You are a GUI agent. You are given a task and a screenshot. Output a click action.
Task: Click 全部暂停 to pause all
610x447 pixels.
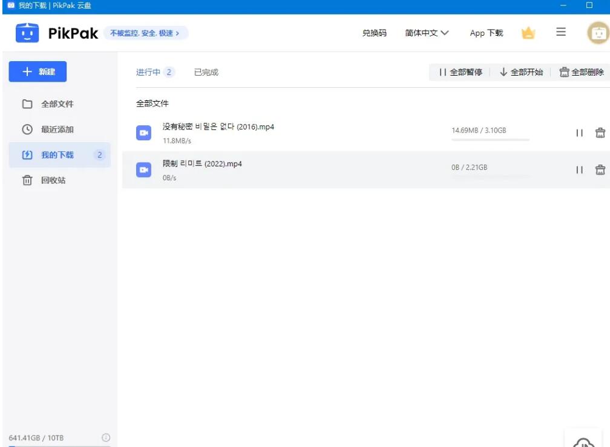(x=461, y=73)
